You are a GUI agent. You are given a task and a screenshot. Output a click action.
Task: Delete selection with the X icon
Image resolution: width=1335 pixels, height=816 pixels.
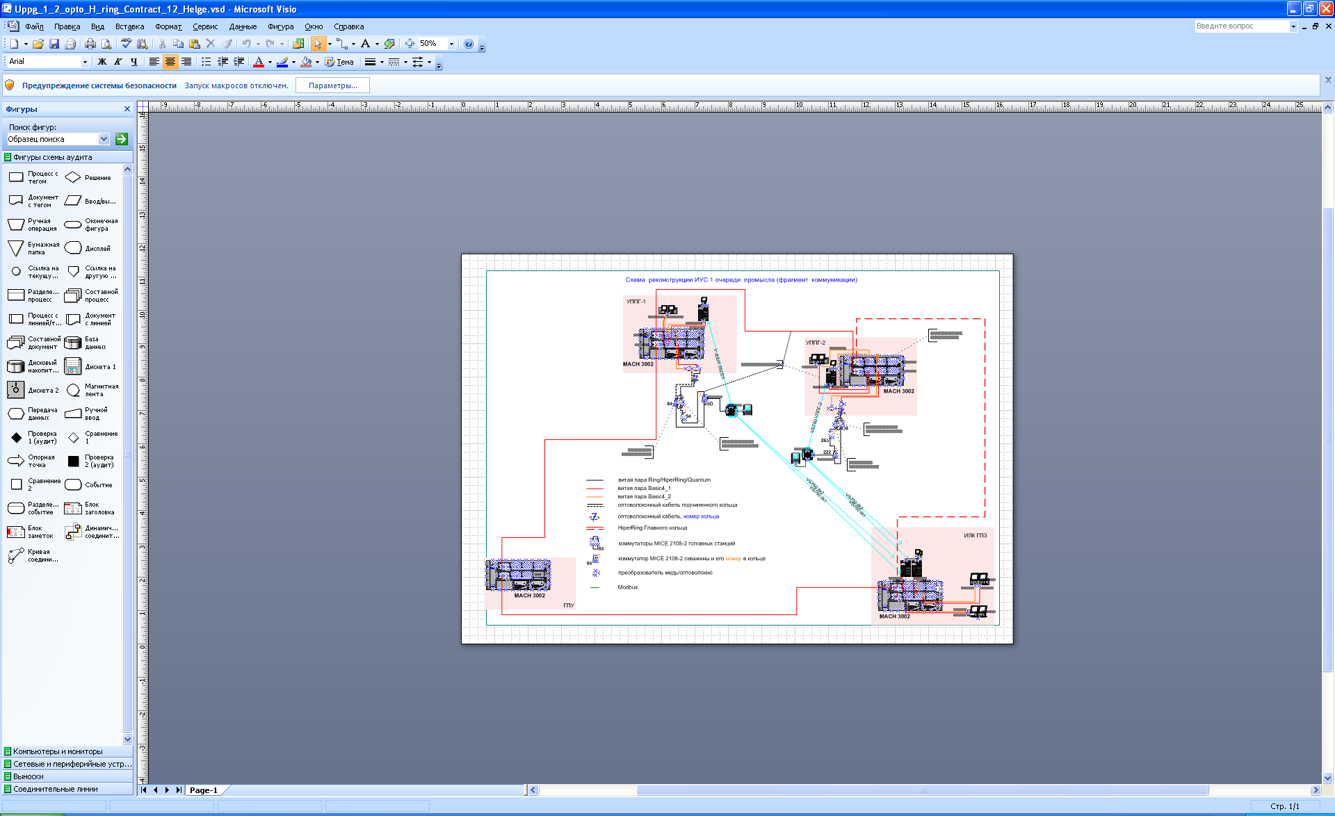point(211,44)
